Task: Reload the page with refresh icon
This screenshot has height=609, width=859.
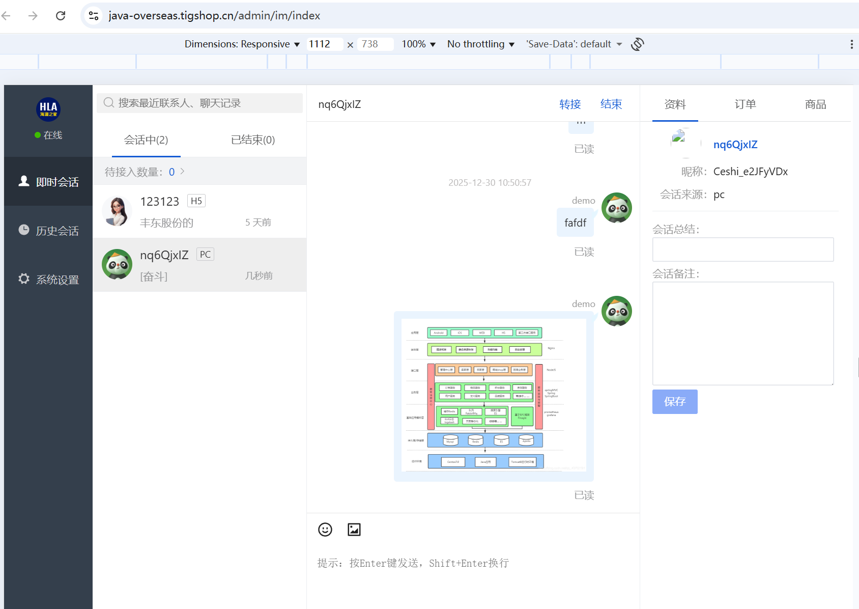Action: pyautogui.click(x=61, y=16)
